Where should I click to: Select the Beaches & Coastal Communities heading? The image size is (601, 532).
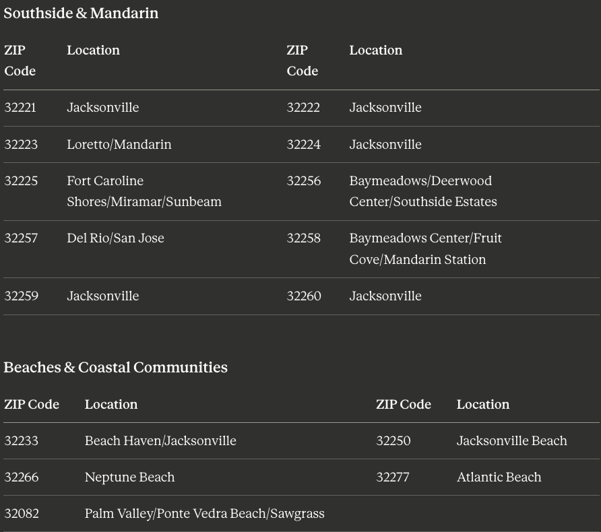click(x=115, y=367)
